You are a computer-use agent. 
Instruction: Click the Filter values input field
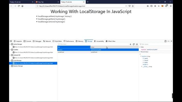[x=156, y=44]
